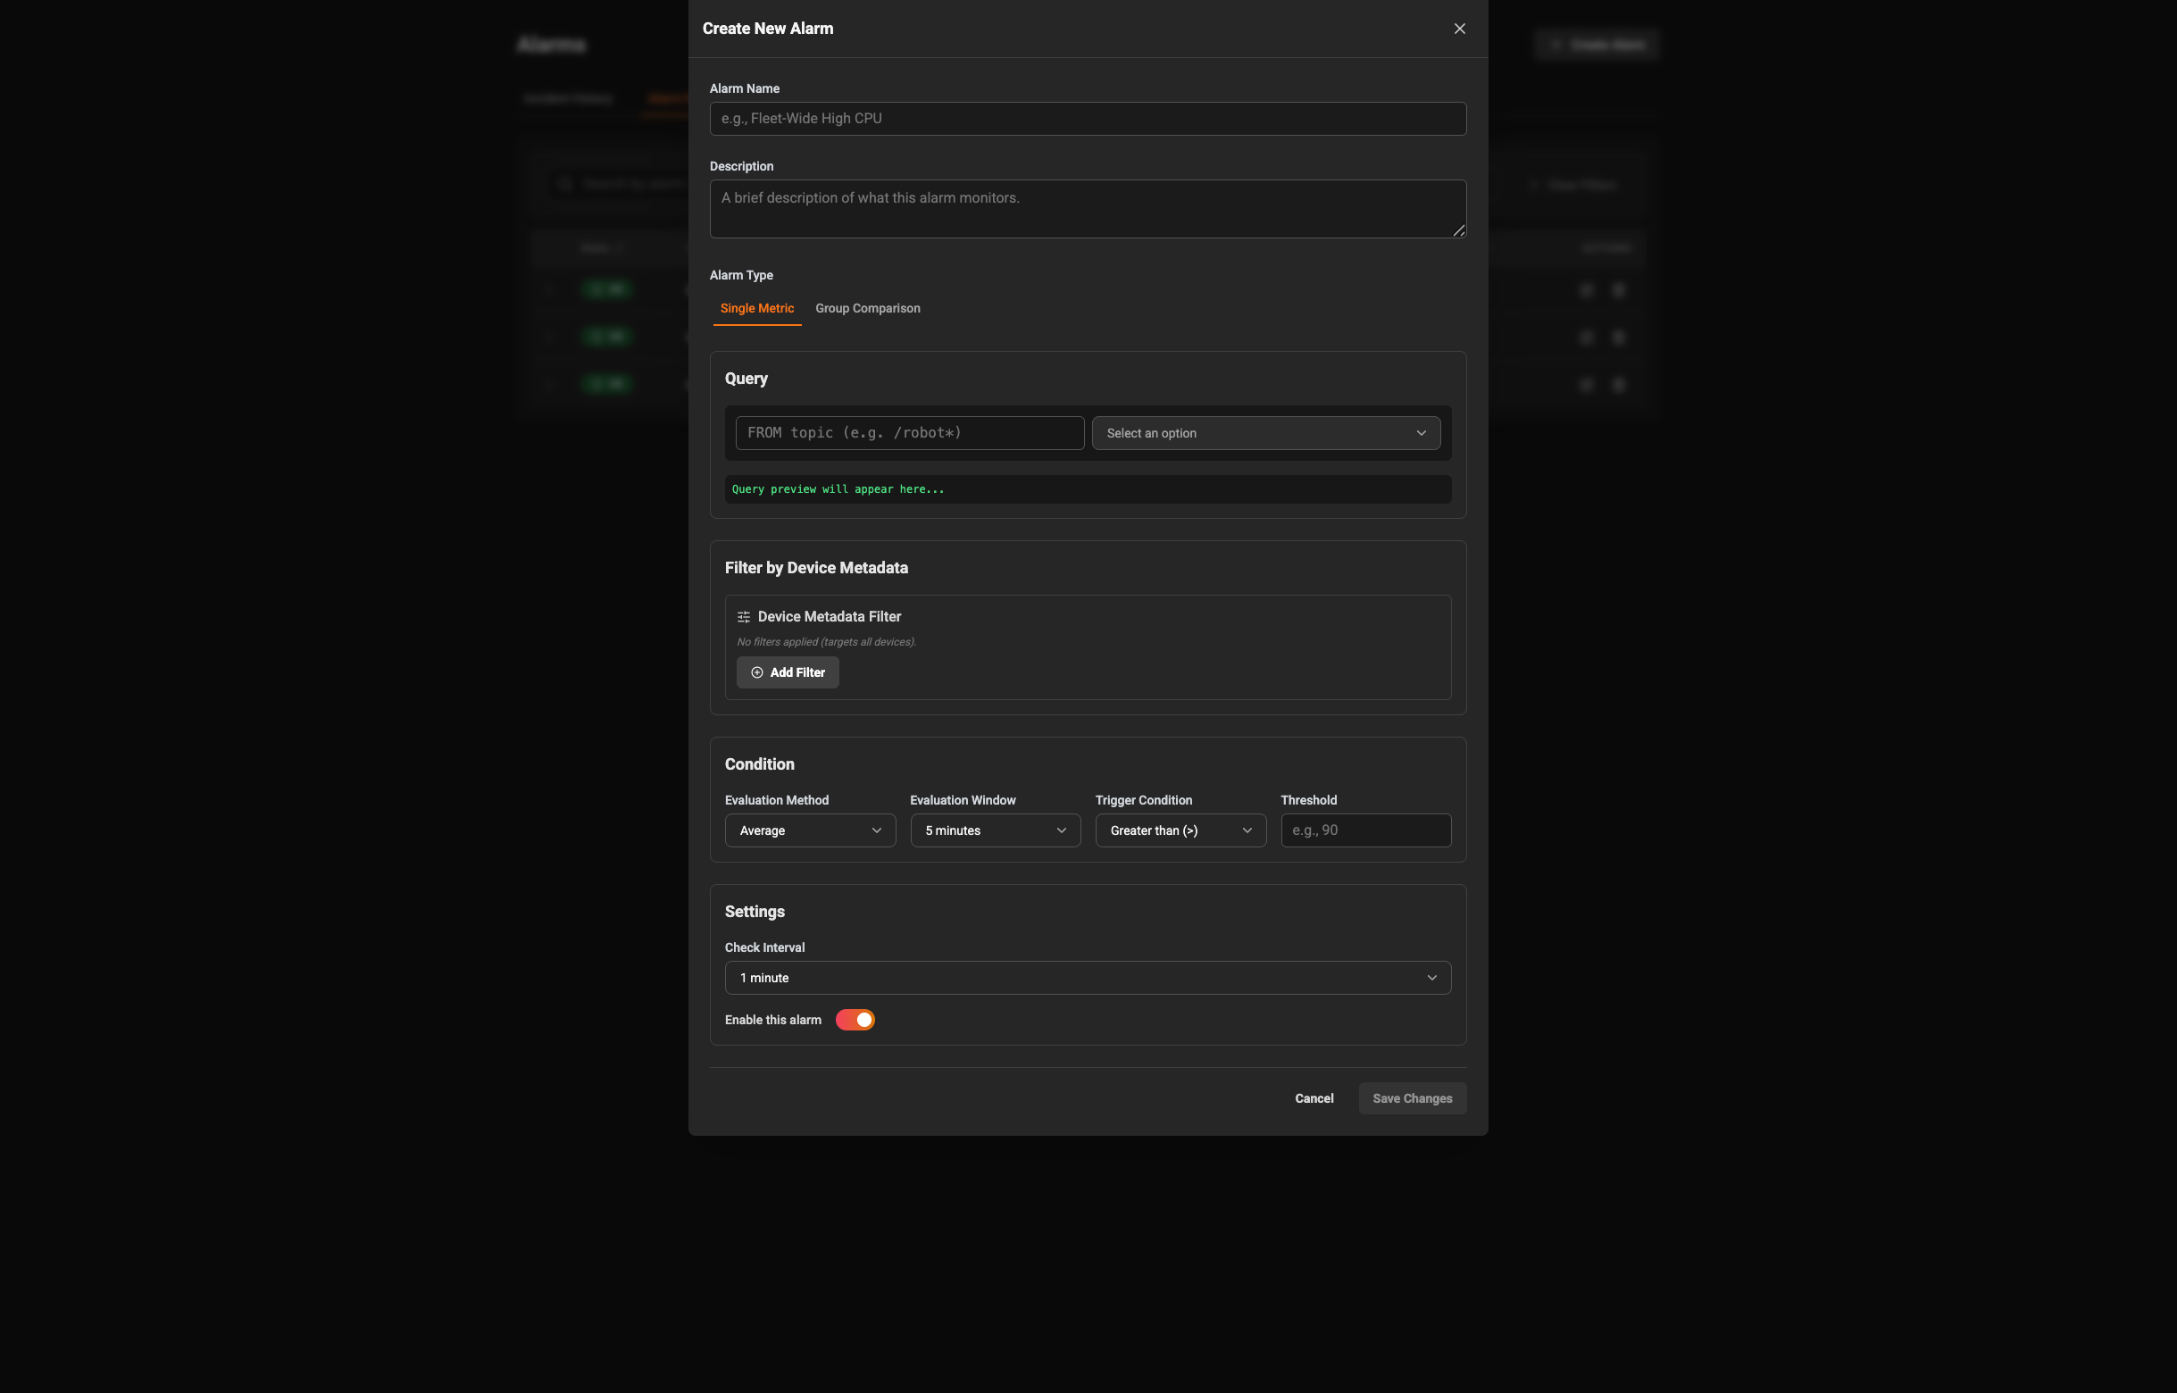Cancel the new alarm creation
Screen dimensions: 2177x1393
1314,1098
